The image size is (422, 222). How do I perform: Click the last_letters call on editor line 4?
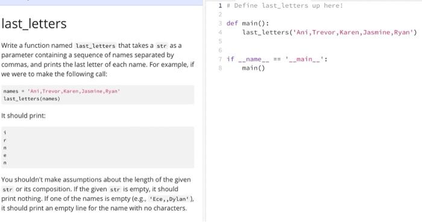click(x=329, y=33)
